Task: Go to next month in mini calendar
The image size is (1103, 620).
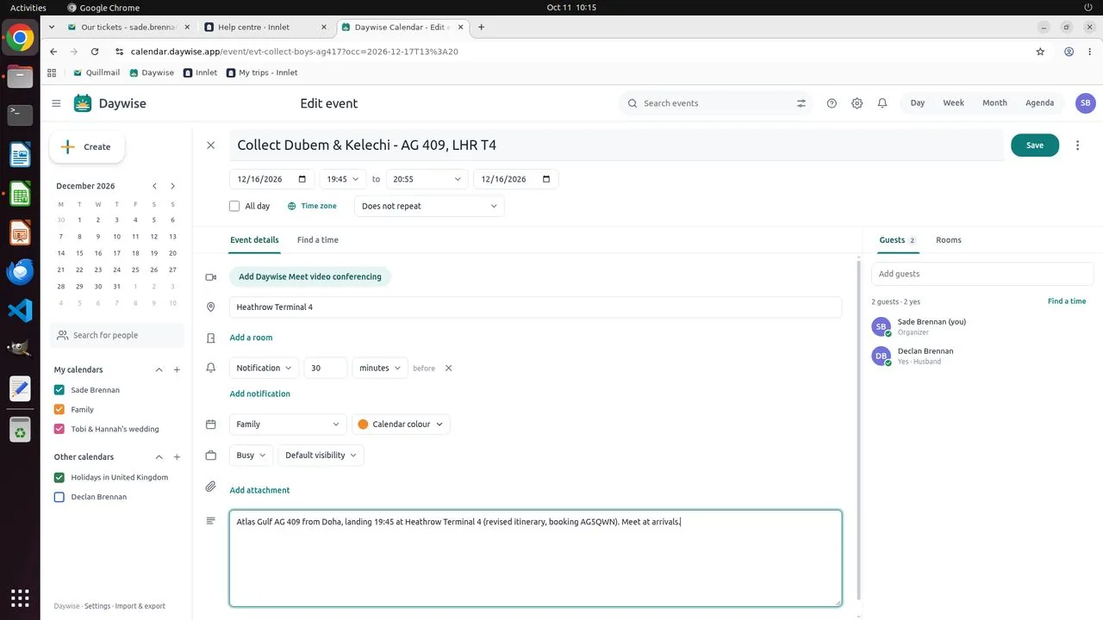Action: tap(172, 186)
